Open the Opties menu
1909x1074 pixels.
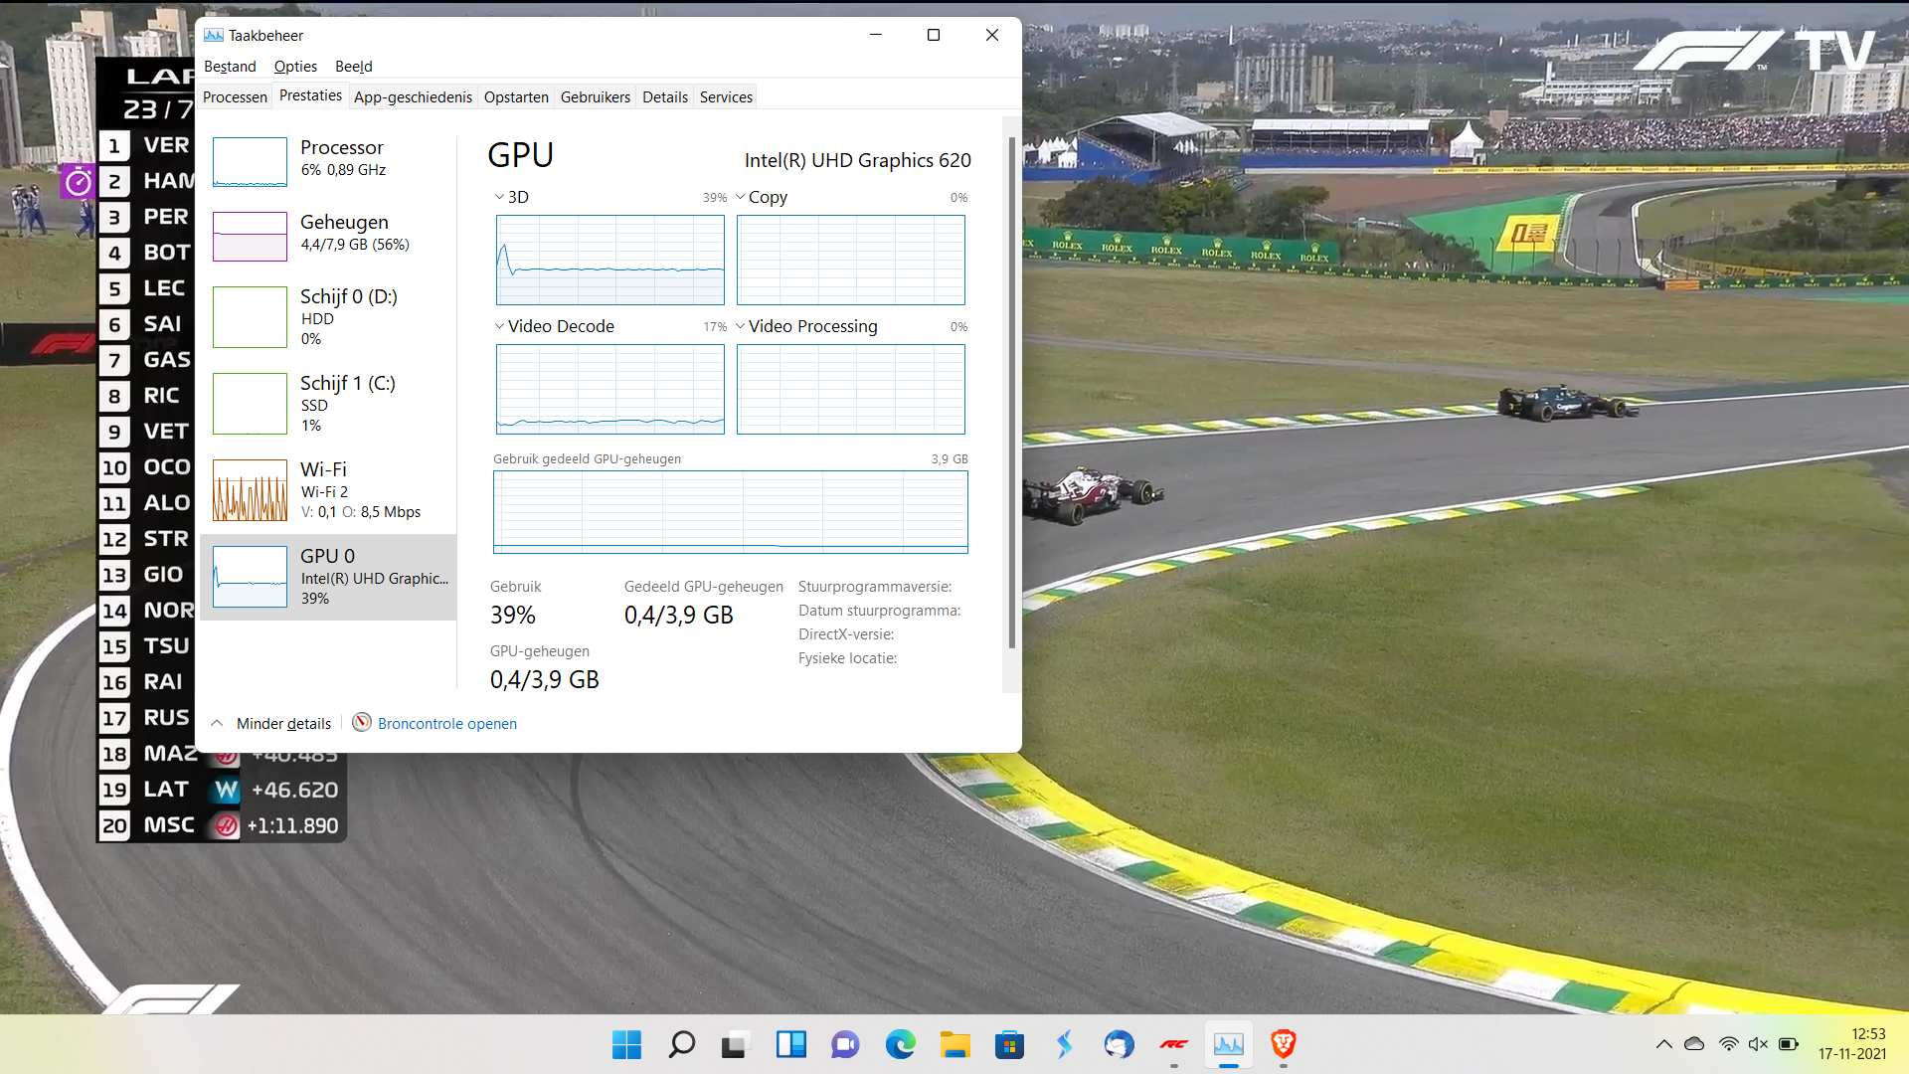pos(295,66)
